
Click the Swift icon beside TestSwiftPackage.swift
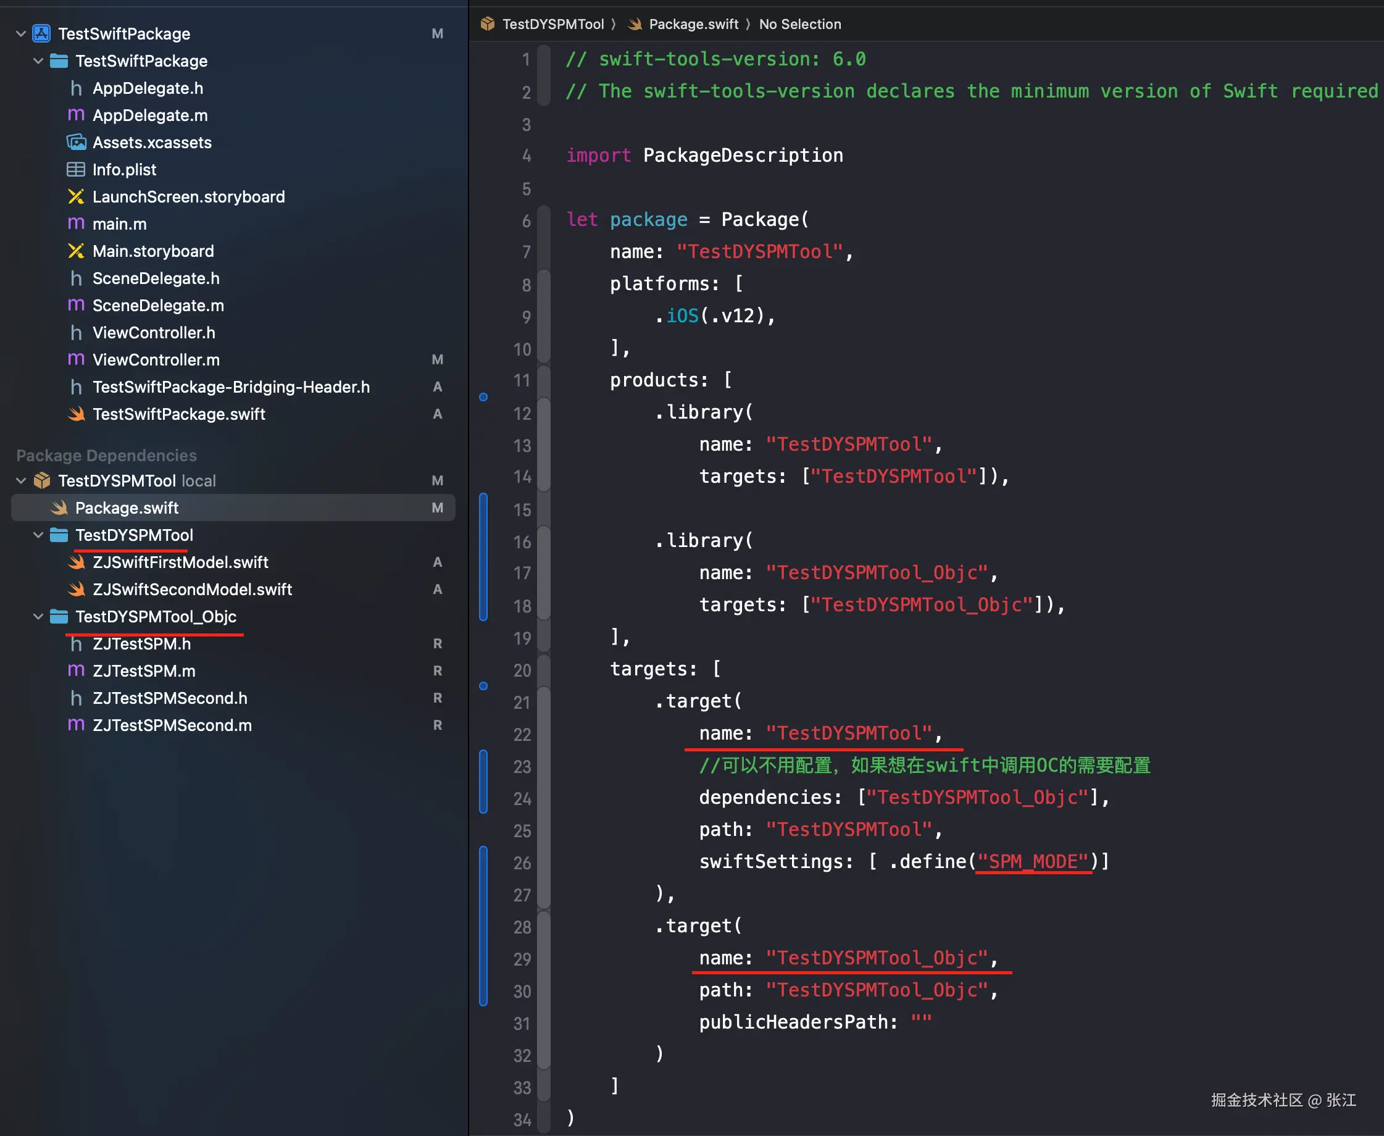click(x=76, y=414)
